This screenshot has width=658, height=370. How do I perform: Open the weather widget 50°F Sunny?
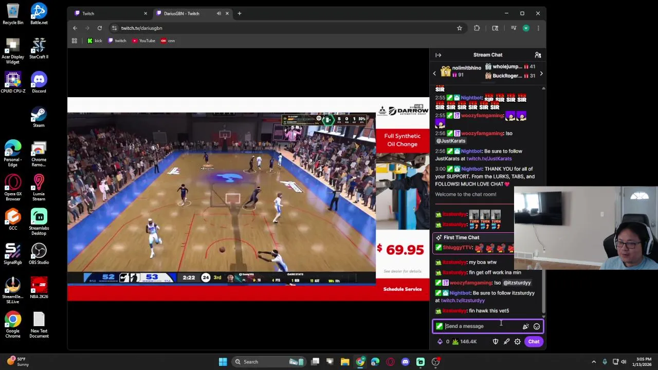17,362
